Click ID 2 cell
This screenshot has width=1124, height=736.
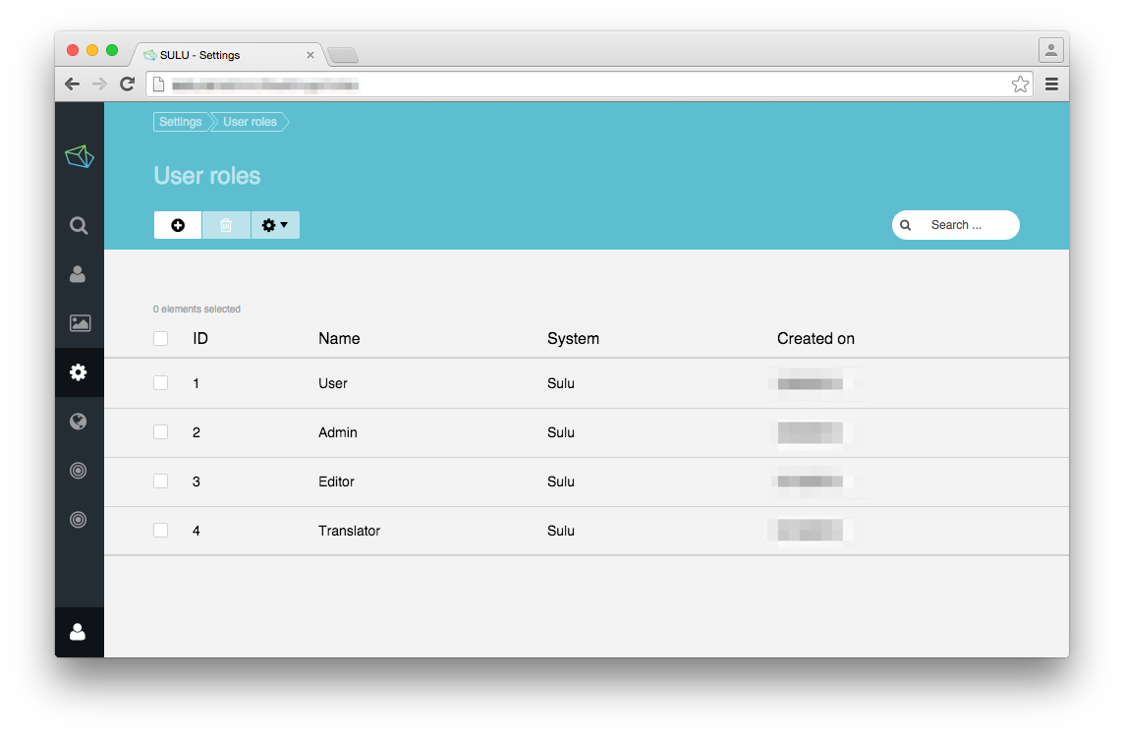[196, 432]
